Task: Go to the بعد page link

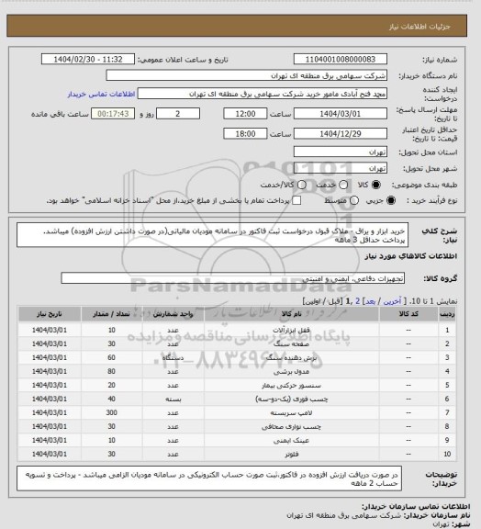Action: 371,301
